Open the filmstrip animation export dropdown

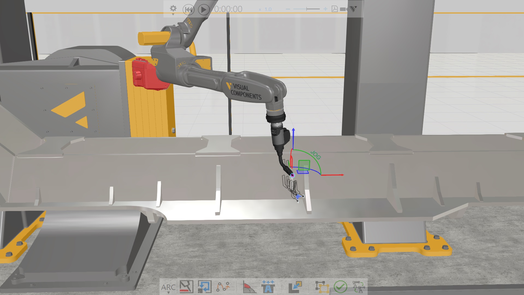click(x=353, y=9)
